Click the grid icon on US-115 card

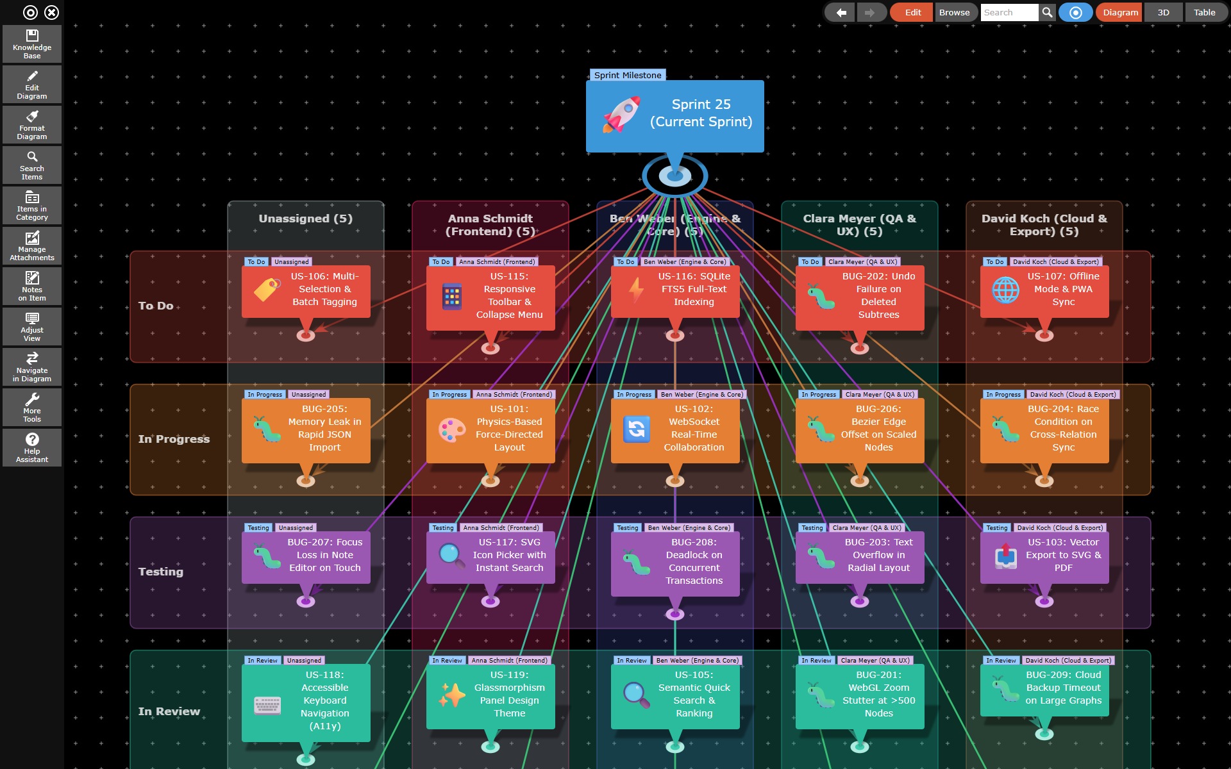coord(452,297)
